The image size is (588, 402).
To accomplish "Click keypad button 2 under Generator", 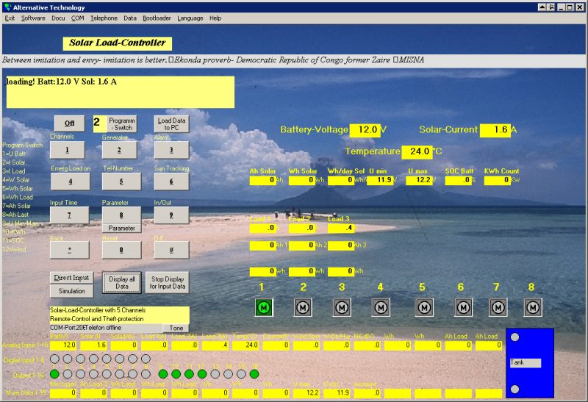I will point(119,150).
